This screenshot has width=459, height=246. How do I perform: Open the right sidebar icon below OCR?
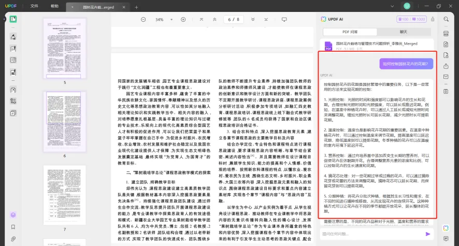click(446, 45)
